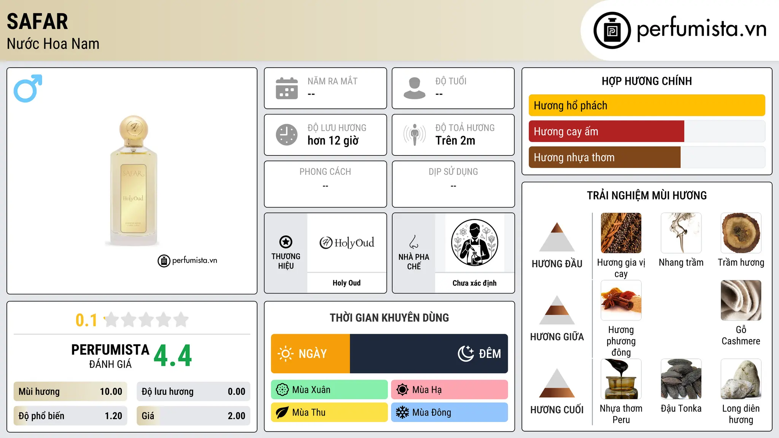Click the Độ lưu hương 0.00 score bar

194,392
